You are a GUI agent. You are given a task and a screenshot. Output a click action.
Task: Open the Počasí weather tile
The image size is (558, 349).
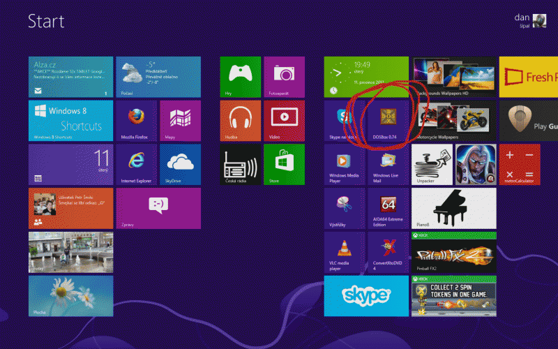(x=158, y=77)
